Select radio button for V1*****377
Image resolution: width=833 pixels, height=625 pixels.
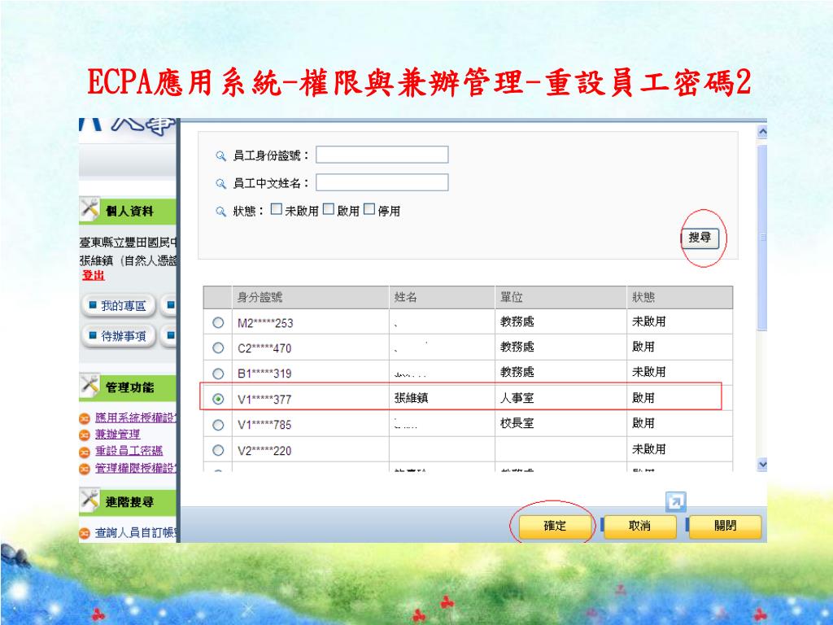(218, 399)
